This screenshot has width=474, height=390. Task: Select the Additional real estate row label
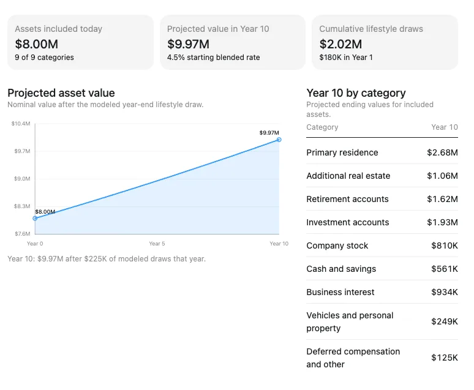click(x=348, y=176)
